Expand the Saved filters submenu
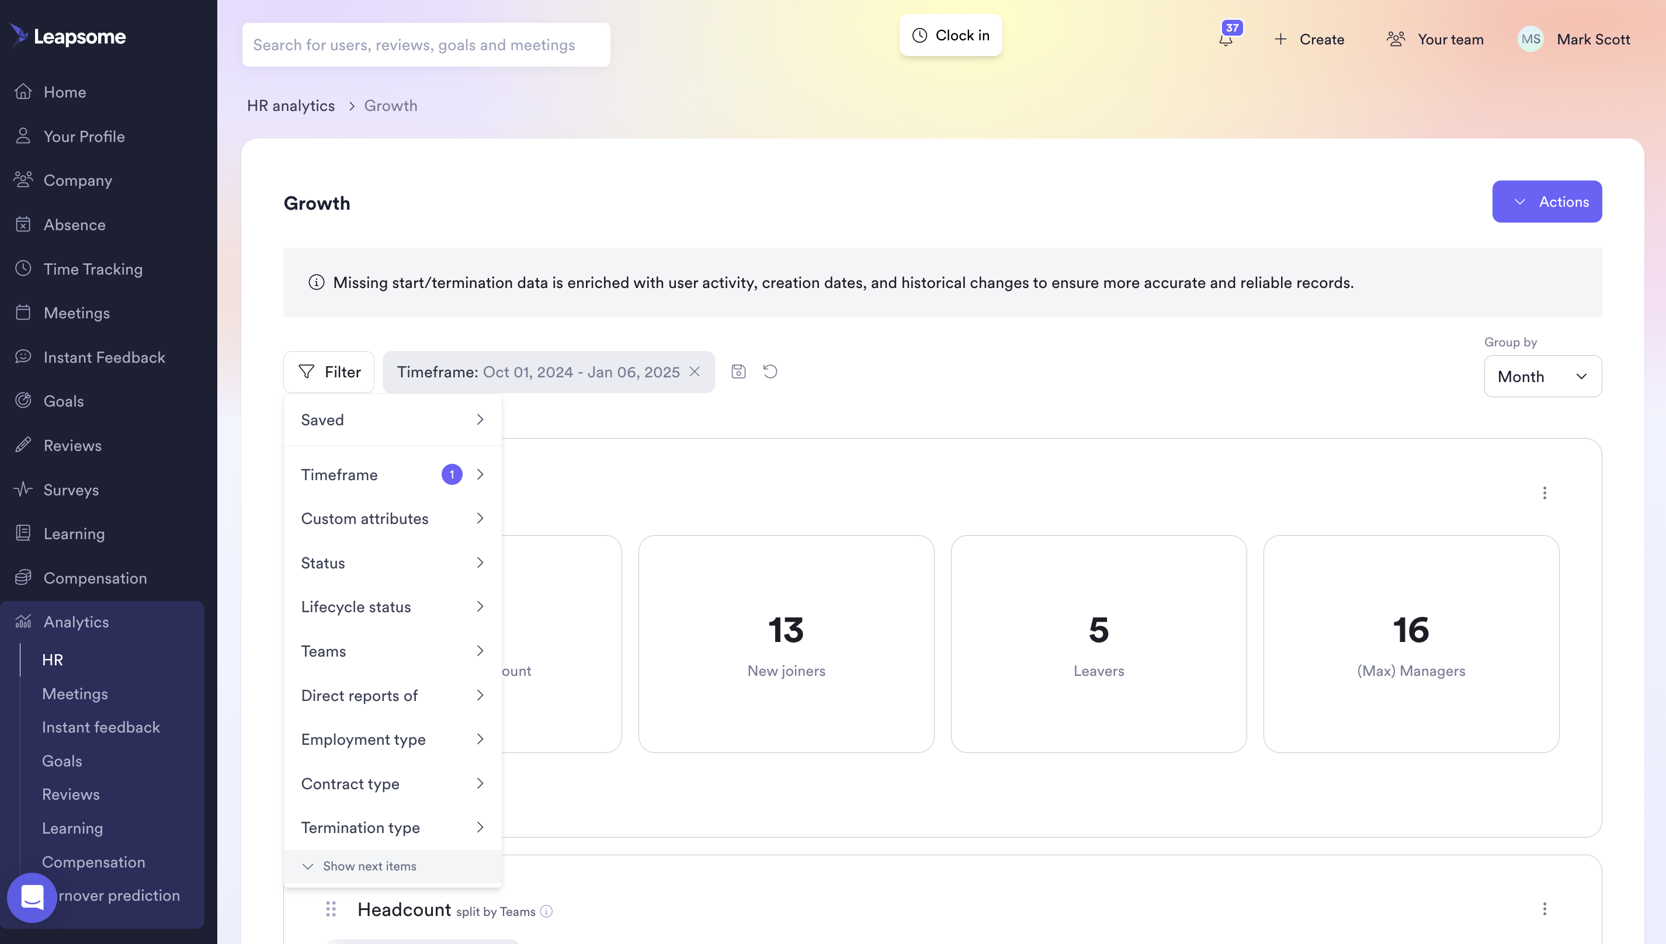Image resolution: width=1666 pixels, height=944 pixels. coord(392,419)
